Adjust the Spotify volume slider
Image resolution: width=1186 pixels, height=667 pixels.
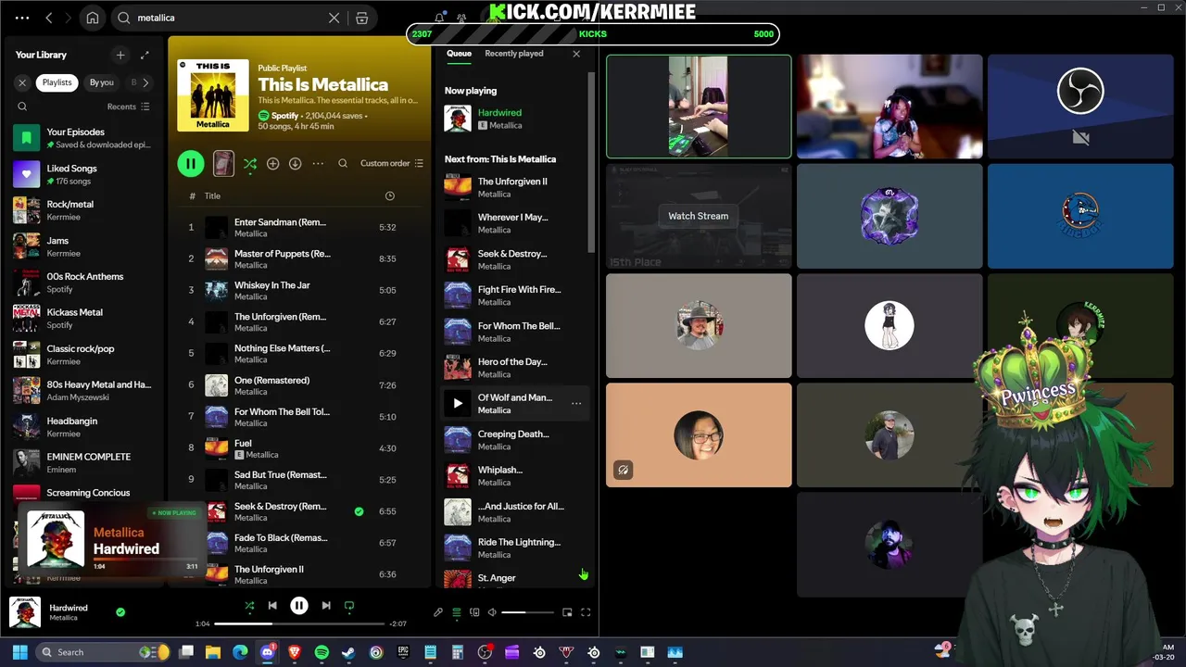[x=527, y=612]
